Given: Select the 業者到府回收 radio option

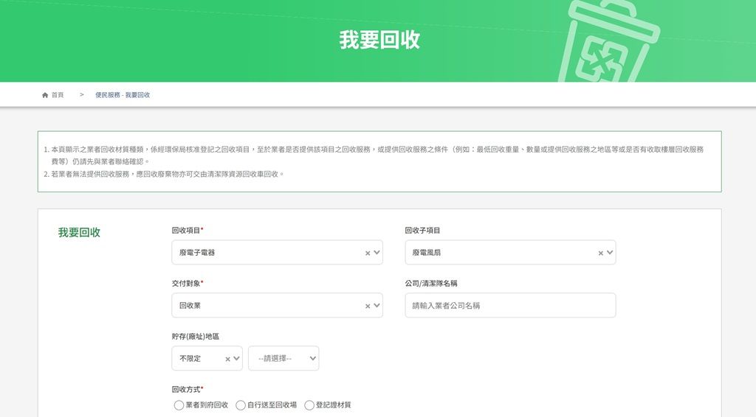Looking at the screenshot, I should pyautogui.click(x=179, y=405).
